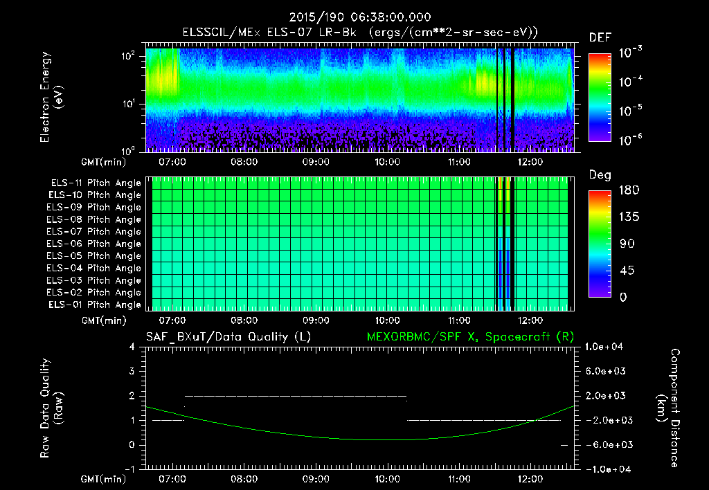Select the ELS-04 Pitch Angle row label
The image size is (709, 490).
click(94, 268)
